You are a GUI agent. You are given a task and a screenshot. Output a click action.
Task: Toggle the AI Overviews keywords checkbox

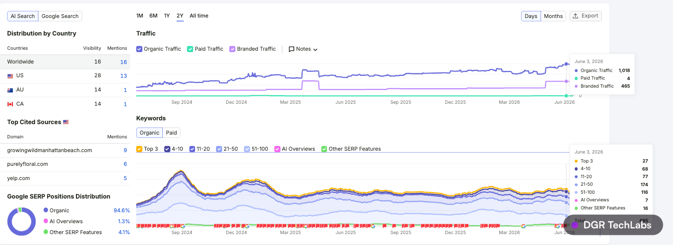coord(277,149)
